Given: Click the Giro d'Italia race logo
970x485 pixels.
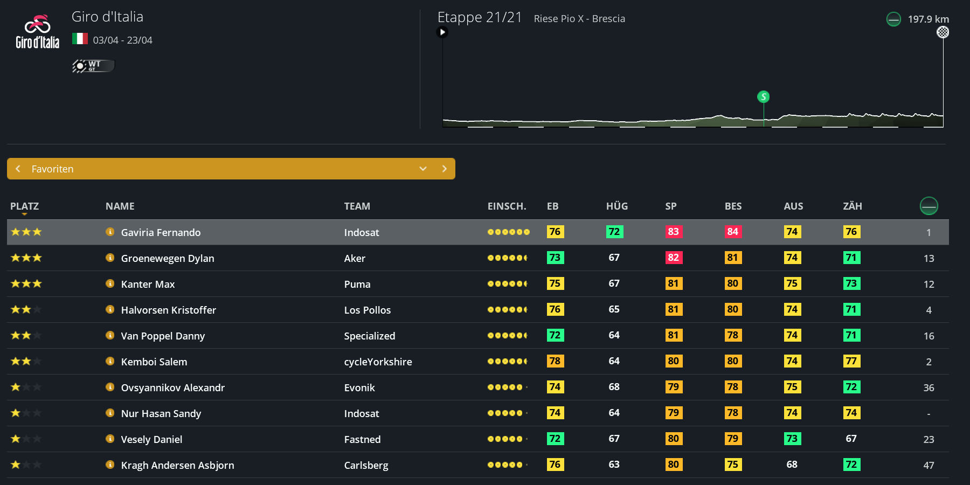Looking at the screenshot, I should coord(37,32).
